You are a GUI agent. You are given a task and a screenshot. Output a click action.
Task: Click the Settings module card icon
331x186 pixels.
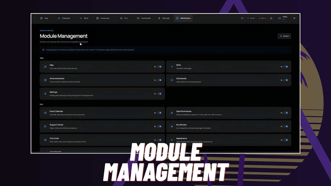45,94
